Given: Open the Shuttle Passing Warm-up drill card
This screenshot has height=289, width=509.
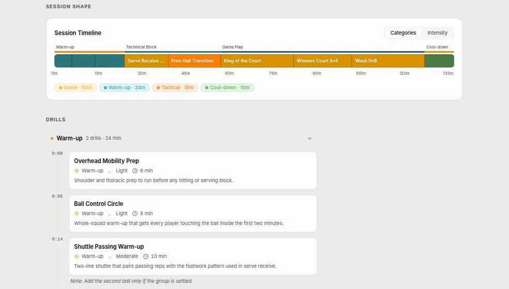Looking at the screenshot, I should pyautogui.click(x=193, y=256).
